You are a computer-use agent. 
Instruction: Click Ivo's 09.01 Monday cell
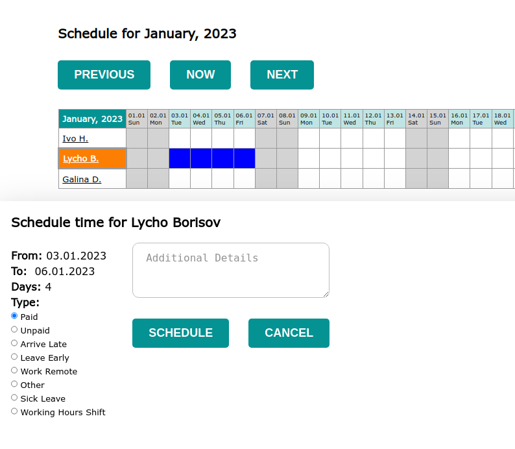tap(309, 138)
